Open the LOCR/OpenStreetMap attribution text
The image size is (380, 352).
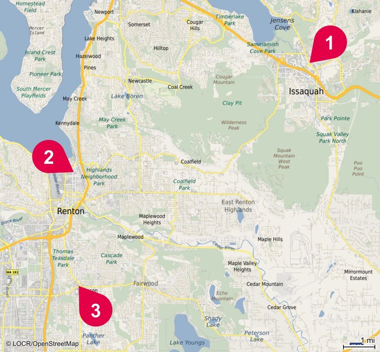coord(43,344)
